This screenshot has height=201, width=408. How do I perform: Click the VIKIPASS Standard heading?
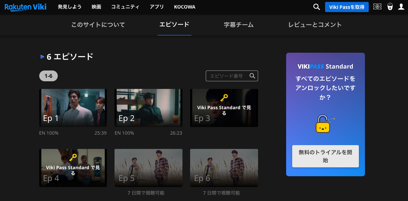point(325,66)
